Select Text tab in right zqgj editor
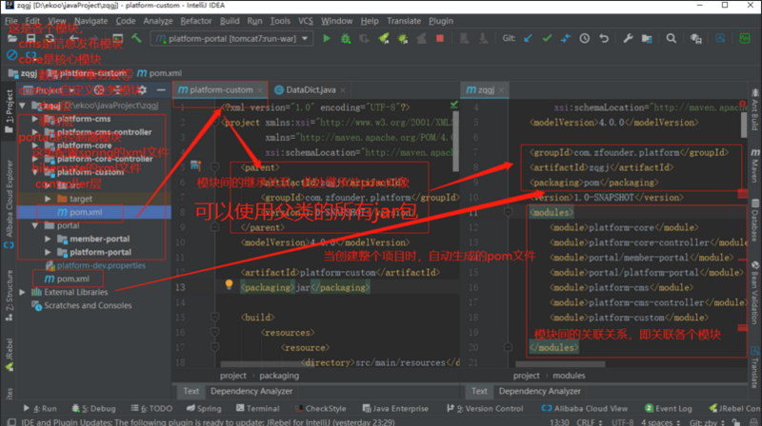762x426 pixels. [x=479, y=391]
